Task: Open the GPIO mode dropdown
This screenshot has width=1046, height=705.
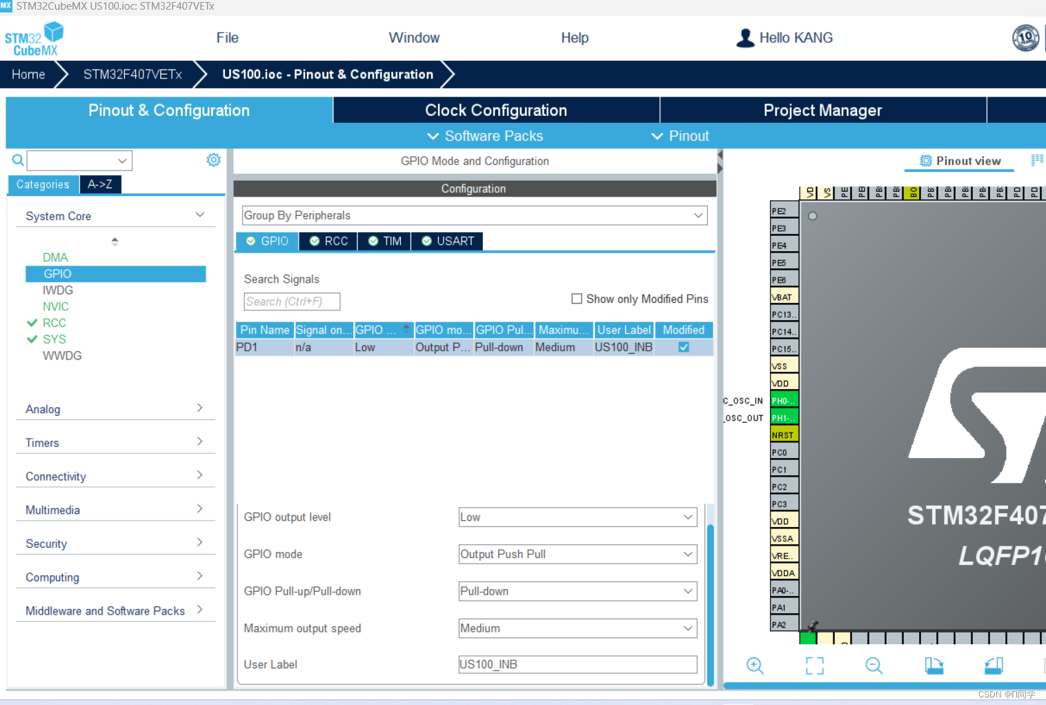Action: click(x=578, y=554)
